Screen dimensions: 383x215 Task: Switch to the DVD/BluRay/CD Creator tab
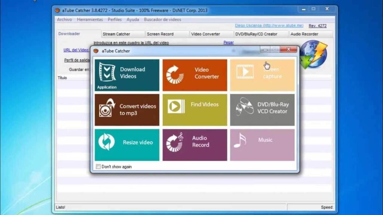tap(261, 34)
